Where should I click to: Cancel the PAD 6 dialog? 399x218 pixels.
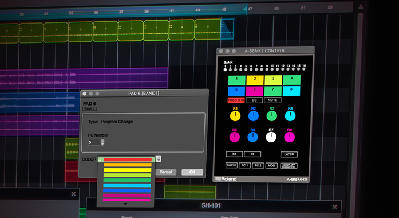pyautogui.click(x=165, y=172)
